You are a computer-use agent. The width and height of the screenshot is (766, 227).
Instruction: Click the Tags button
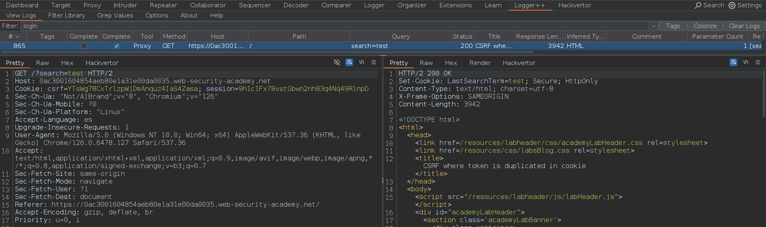click(x=673, y=26)
